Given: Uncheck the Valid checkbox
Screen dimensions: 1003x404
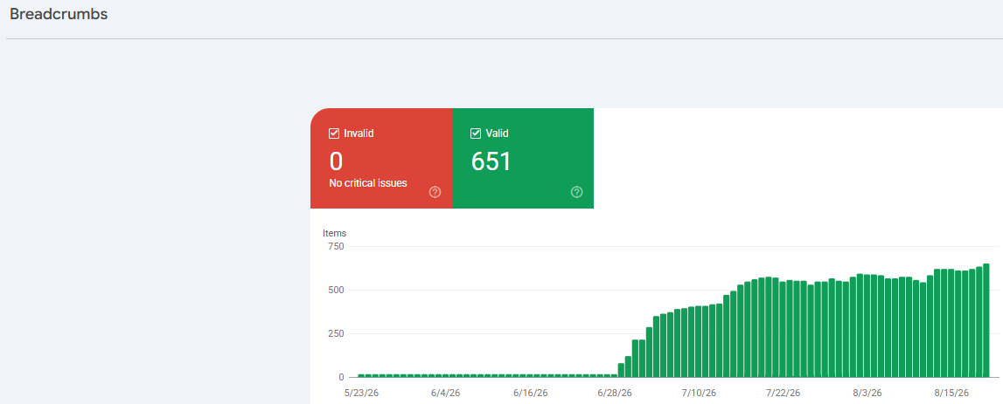Looking at the screenshot, I should 476,134.
